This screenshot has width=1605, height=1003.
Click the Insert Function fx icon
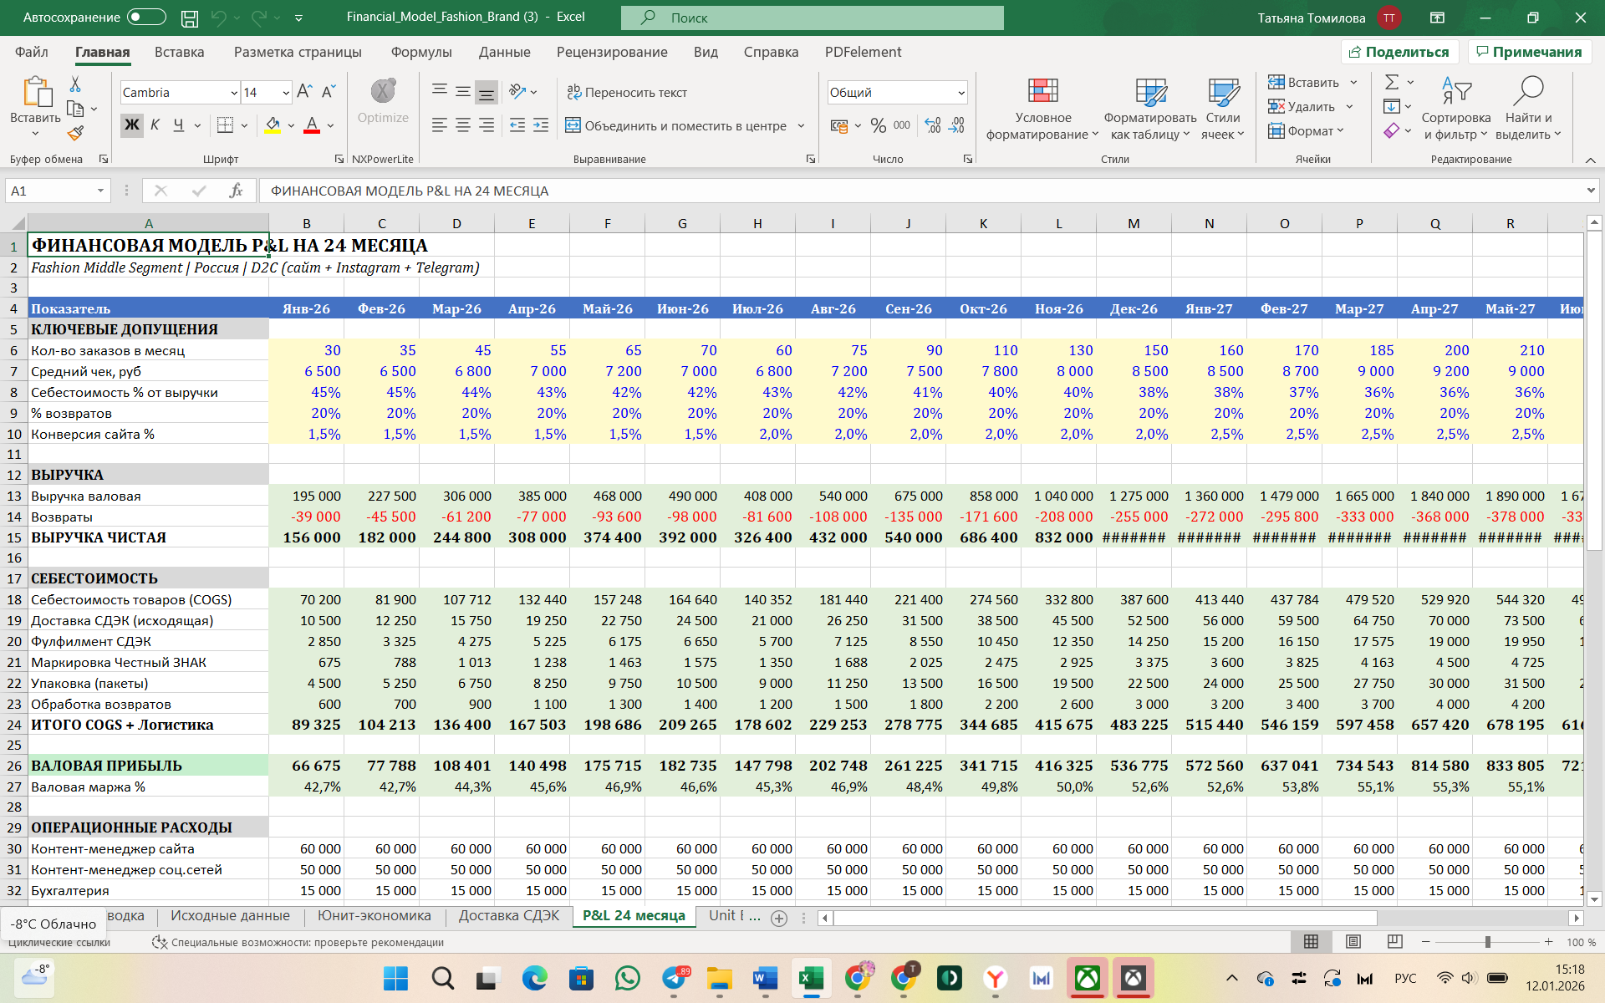236,191
